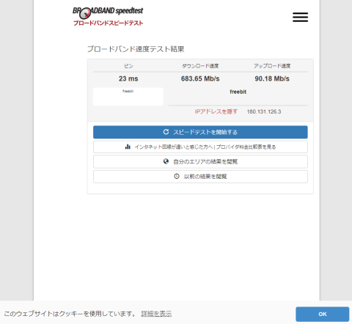Click the bar chart icon for provider comparison
Viewport: 352px width, 324px height.
(128, 147)
